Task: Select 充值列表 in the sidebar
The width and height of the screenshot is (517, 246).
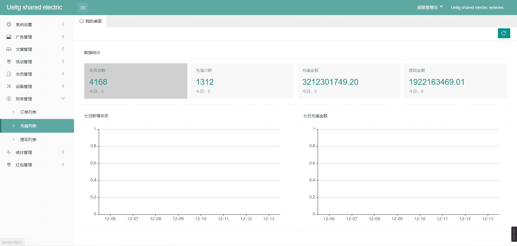Action: click(28, 126)
